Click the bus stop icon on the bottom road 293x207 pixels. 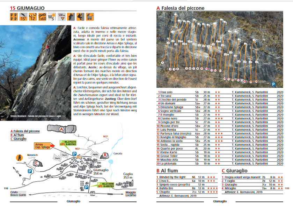pos(93,193)
